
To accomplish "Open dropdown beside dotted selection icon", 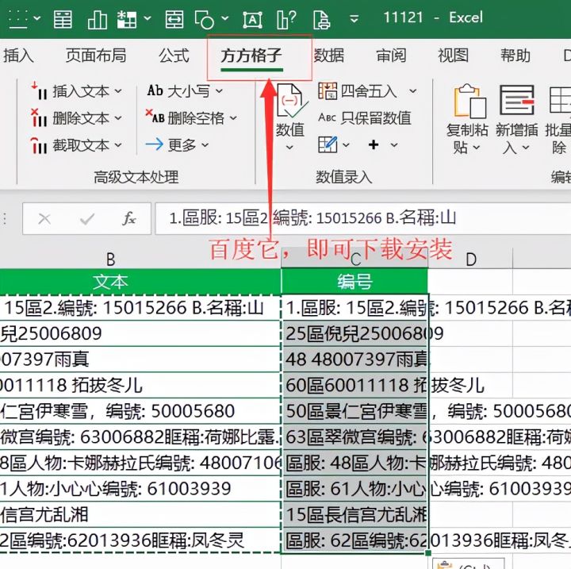I will click(37, 18).
